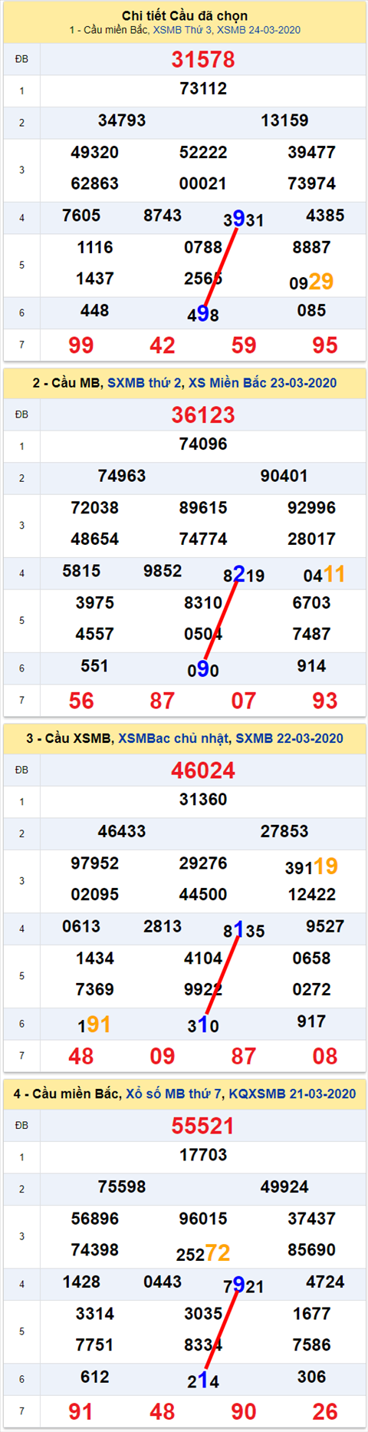Click the number 8219 with blue 2

pos(244,575)
